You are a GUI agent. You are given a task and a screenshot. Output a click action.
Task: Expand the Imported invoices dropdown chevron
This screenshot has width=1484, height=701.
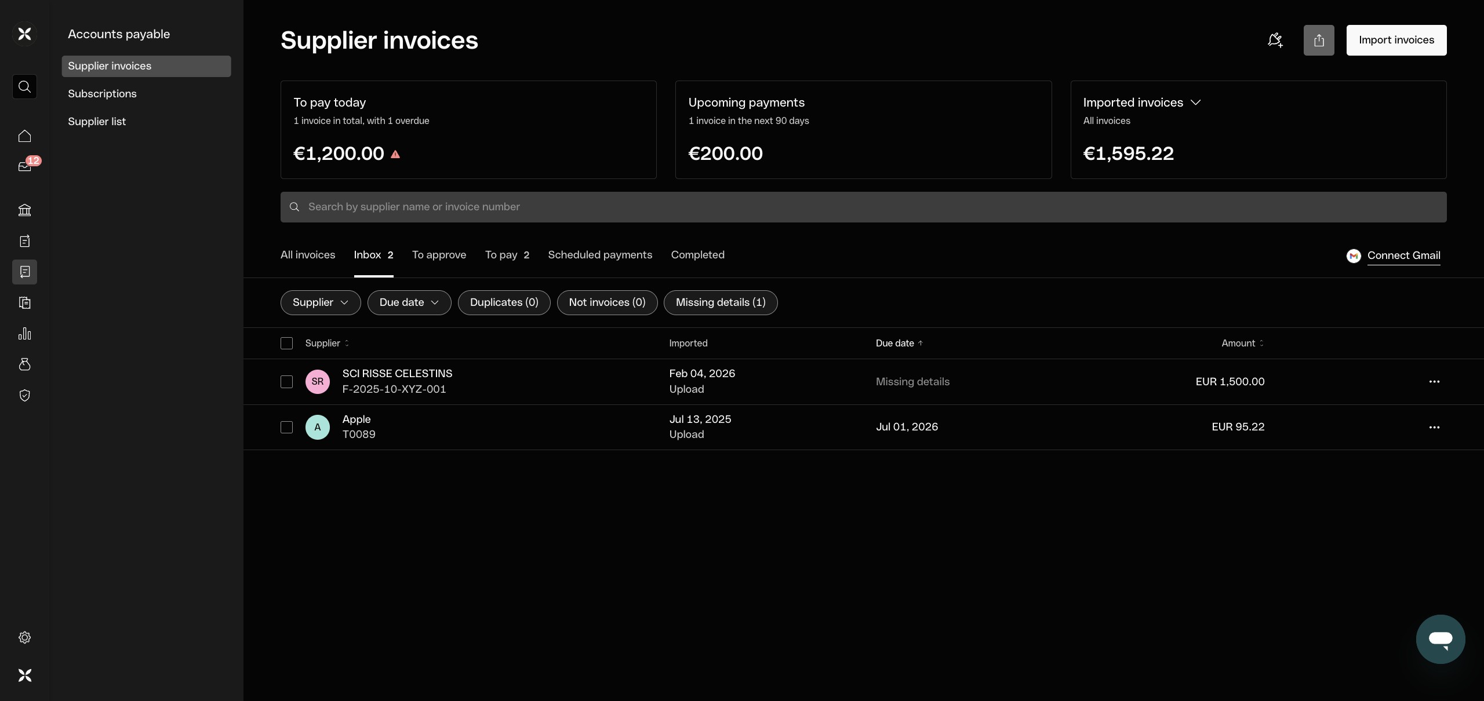1195,103
